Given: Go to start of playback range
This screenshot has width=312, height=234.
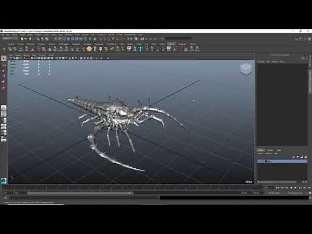Looking at the screenshot, I should click(x=278, y=188).
